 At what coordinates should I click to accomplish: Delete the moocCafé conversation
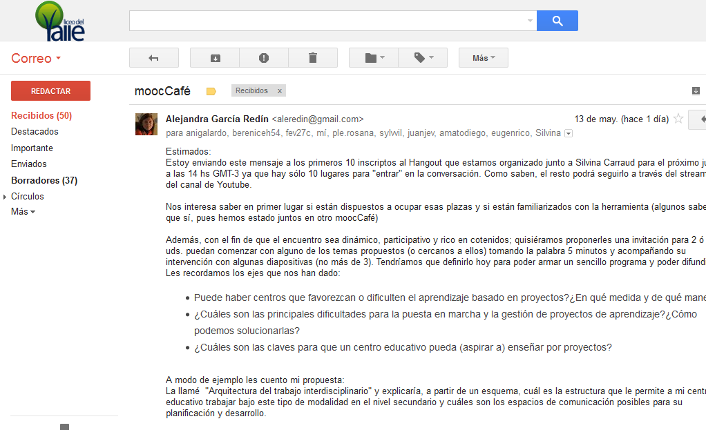point(312,58)
